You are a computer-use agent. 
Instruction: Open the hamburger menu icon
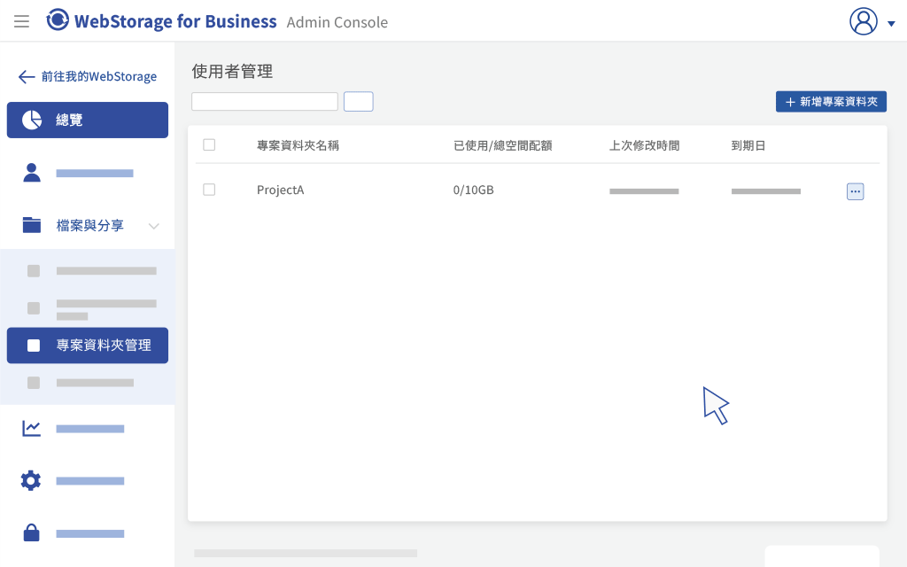tap(21, 21)
